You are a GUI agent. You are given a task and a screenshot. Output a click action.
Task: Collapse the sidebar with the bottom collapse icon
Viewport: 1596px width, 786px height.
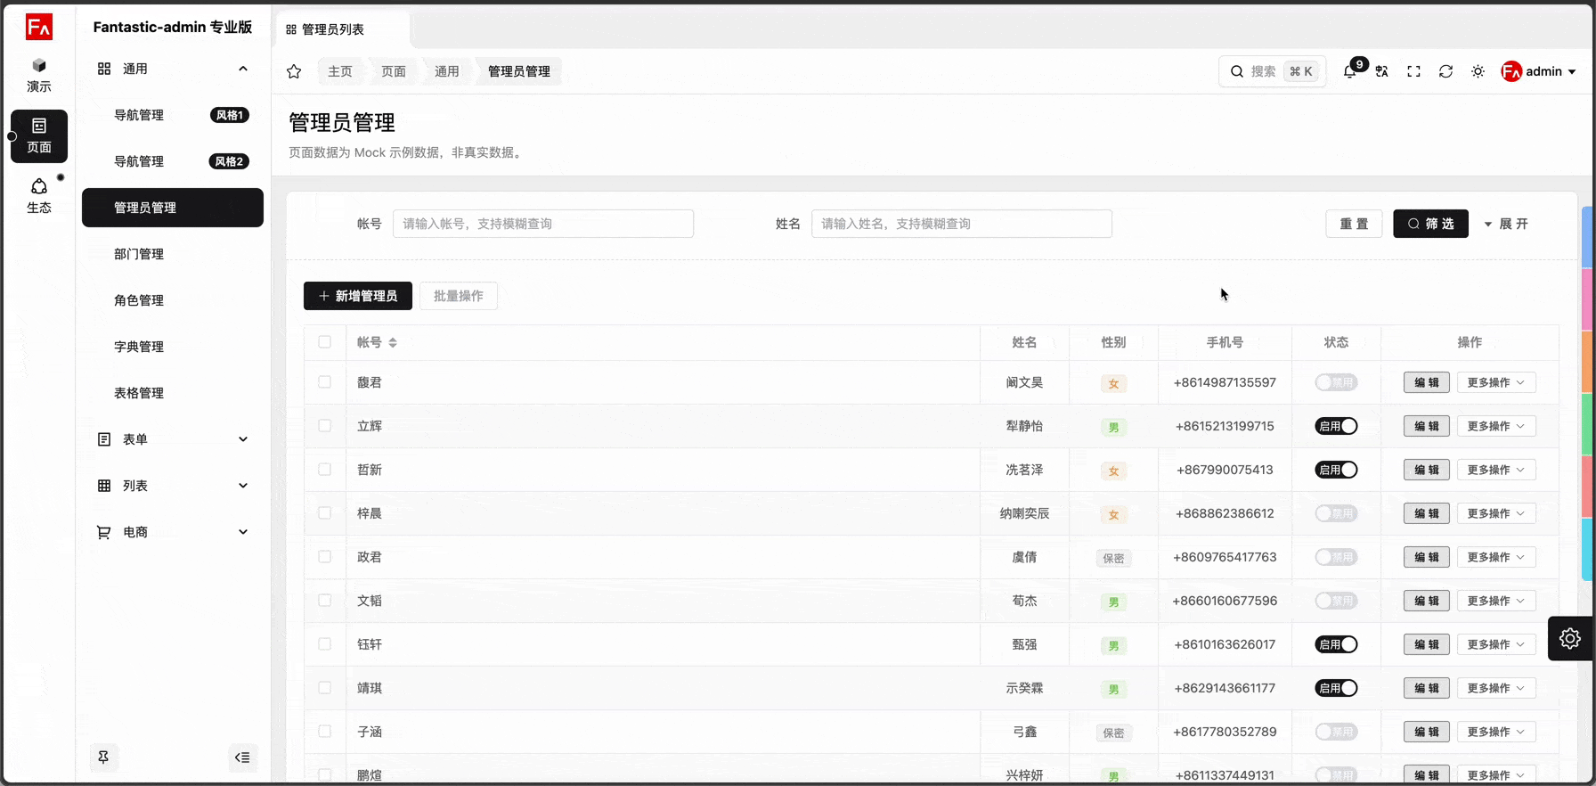point(242,757)
